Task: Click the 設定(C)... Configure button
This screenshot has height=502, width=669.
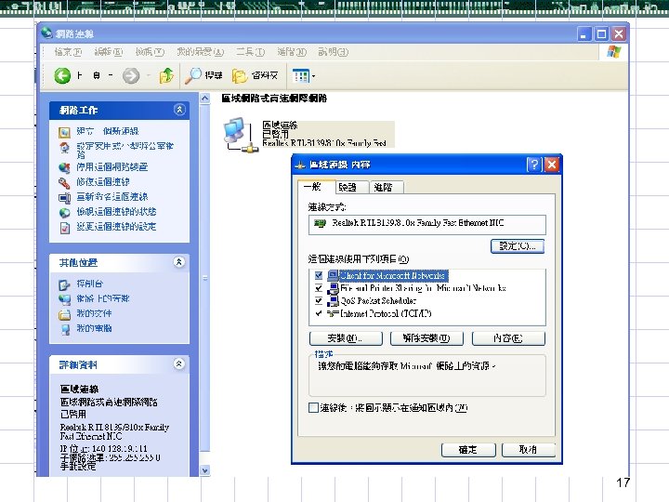Action: click(x=518, y=246)
